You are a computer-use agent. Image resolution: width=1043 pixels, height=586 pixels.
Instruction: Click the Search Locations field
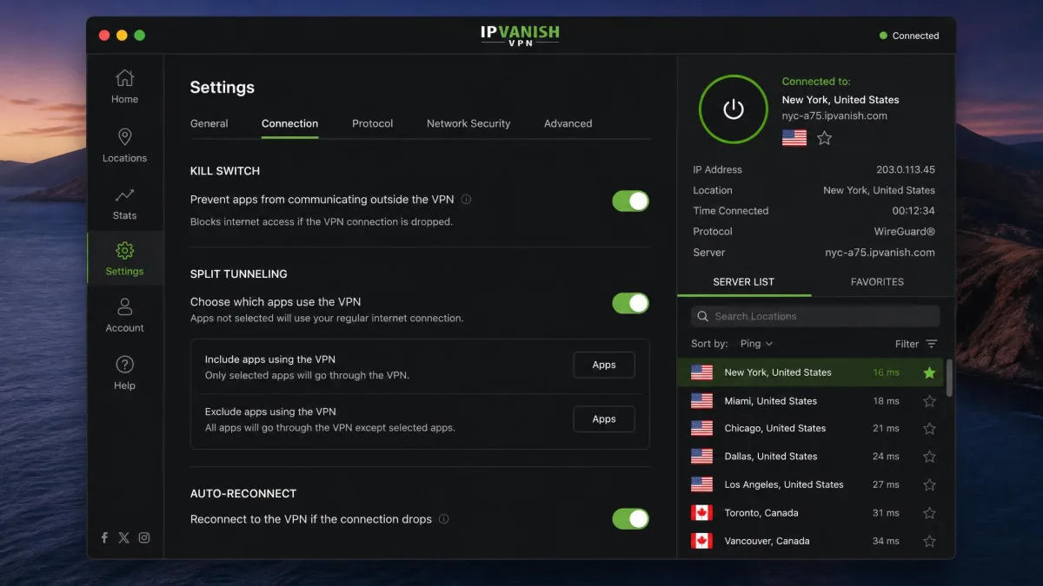815,316
